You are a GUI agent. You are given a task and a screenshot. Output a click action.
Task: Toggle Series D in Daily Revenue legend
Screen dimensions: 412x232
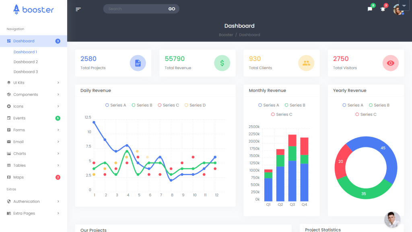(195, 105)
